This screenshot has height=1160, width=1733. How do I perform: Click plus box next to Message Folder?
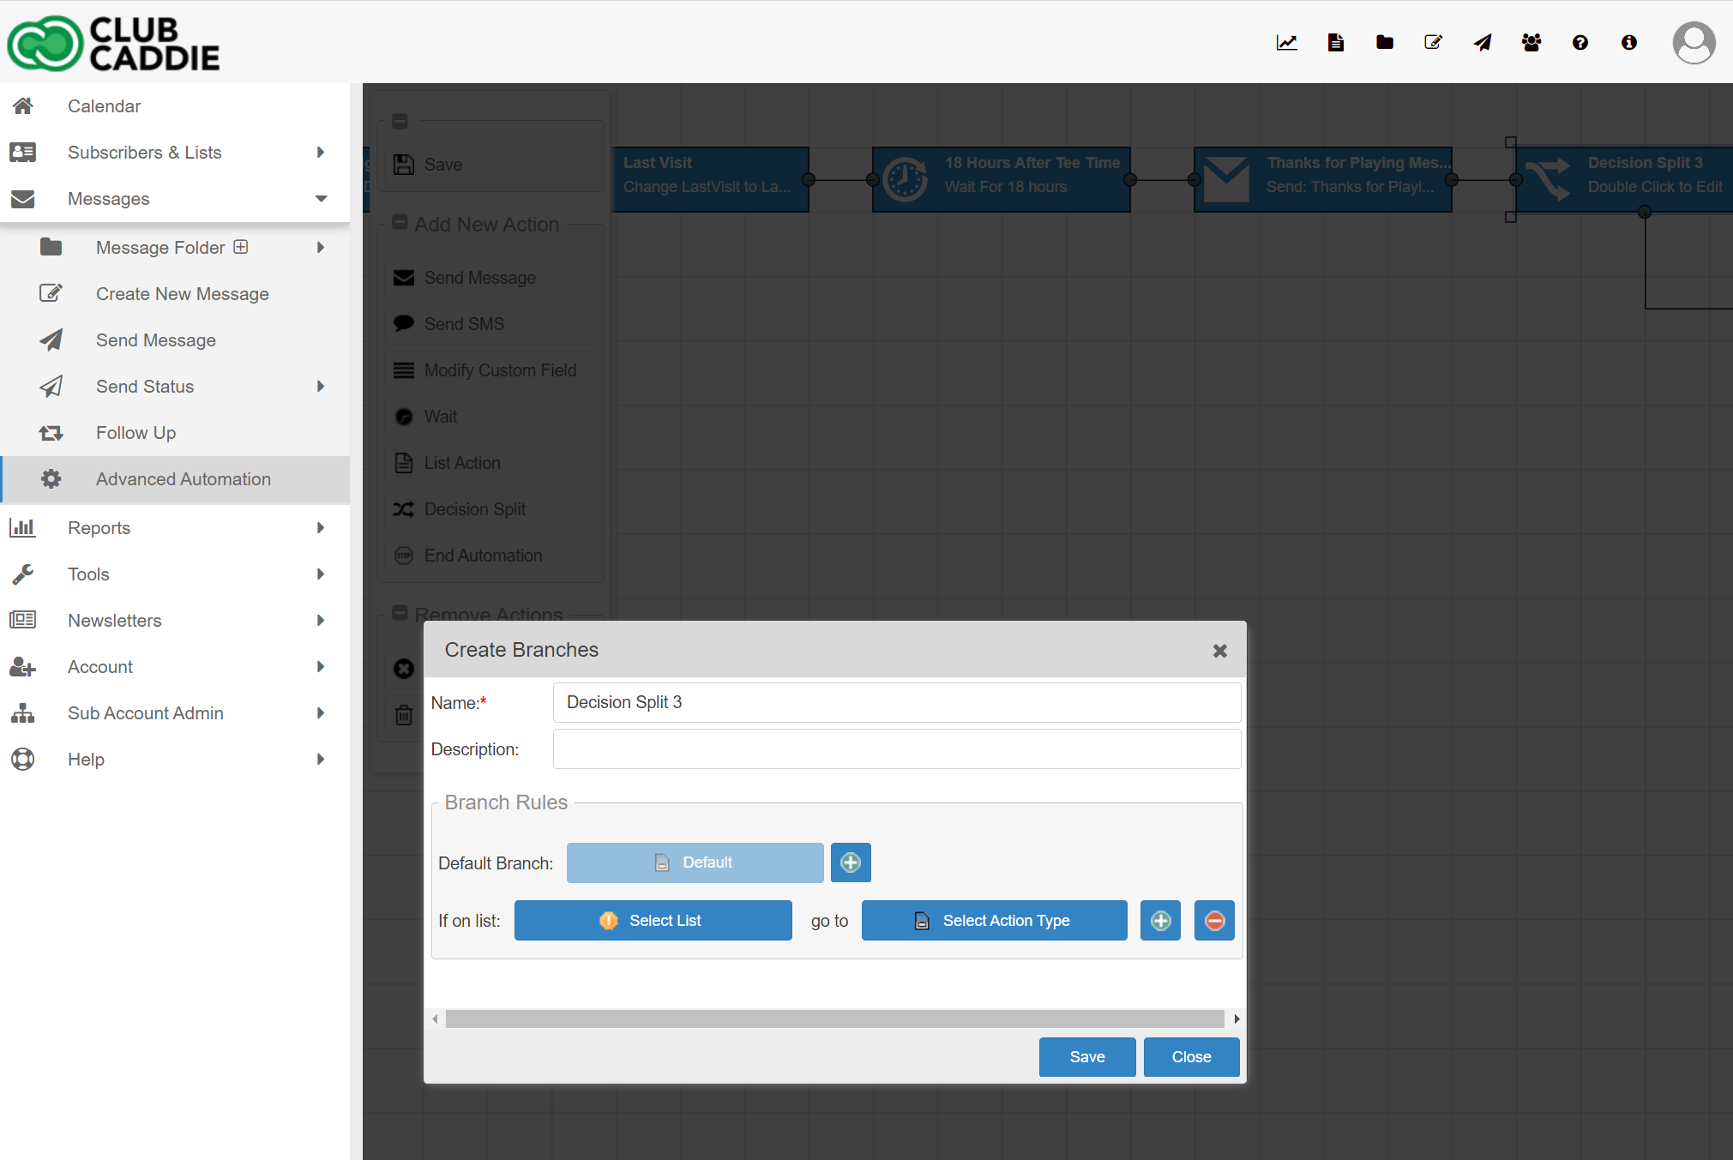[x=241, y=247]
